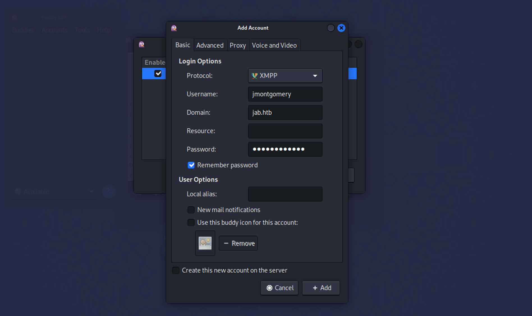Click the Add button

coord(321,288)
